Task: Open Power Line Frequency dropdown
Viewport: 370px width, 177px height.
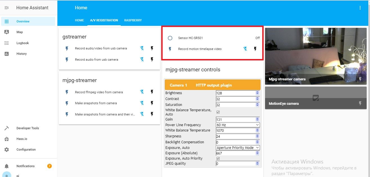Action: pos(238,125)
